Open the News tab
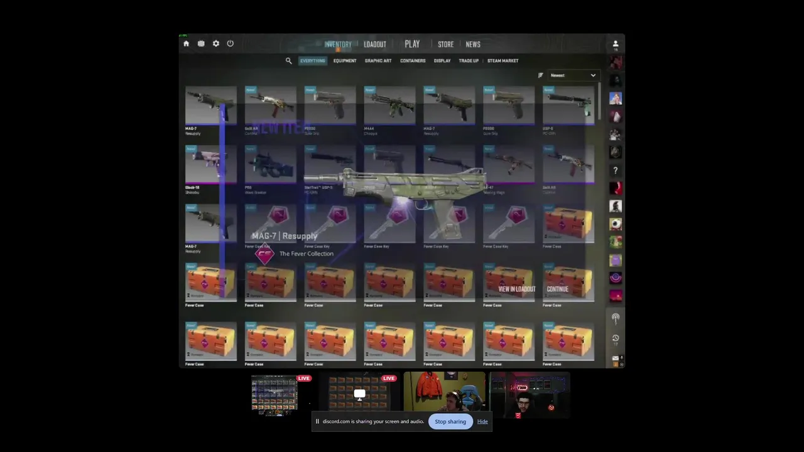The height and width of the screenshot is (452, 804). [473, 44]
